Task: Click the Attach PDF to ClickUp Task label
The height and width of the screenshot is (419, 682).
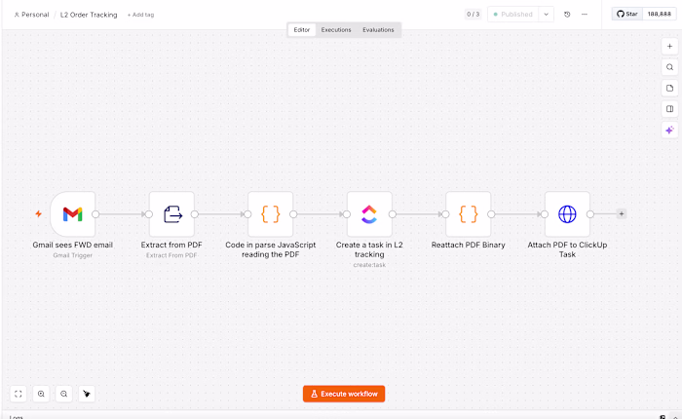Action: click(x=567, y=249)
